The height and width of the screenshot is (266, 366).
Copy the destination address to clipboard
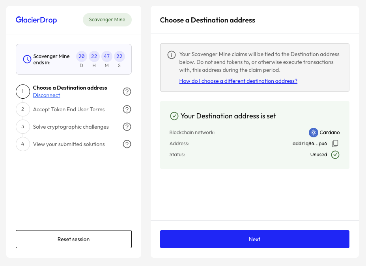pos(335,144)
